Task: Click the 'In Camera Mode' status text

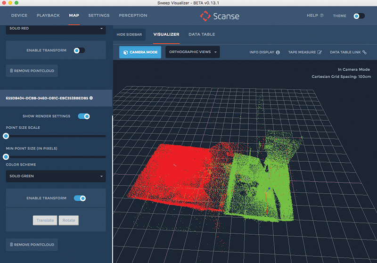Action: tap(354, 69)
